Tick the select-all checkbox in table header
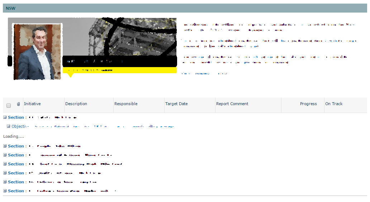The image size is (370, 202). (x=9, y=105)
